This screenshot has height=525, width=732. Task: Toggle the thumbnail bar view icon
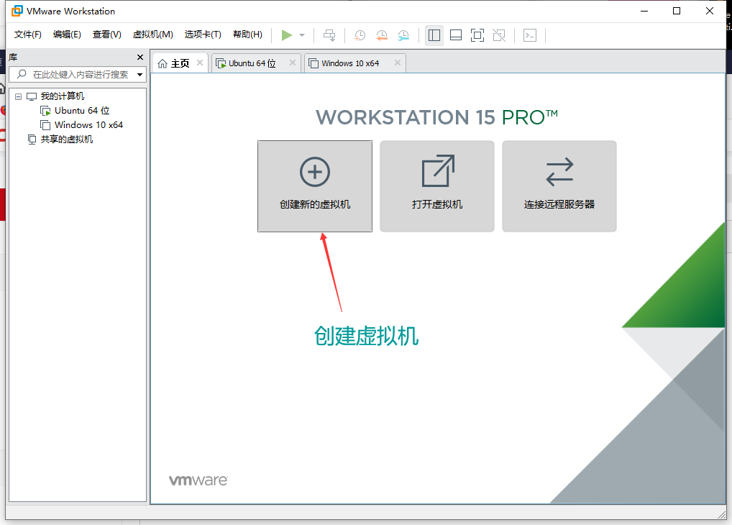(x=456, y=35)
